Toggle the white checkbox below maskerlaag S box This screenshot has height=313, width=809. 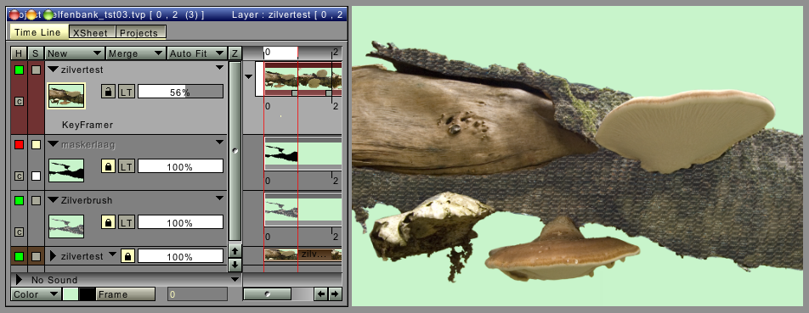[x=36, y=176]
